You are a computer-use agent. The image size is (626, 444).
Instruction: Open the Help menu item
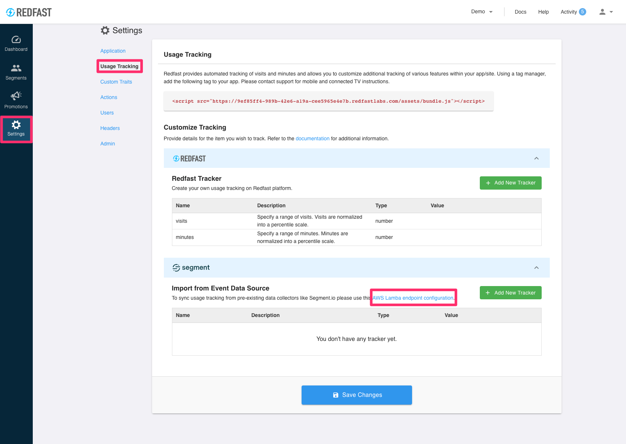pyautogui.click(x=544, y=12)
